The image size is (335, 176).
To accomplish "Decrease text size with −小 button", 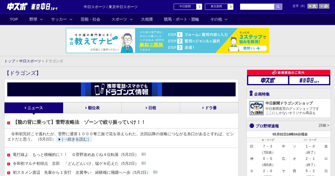I will point(324,6).
